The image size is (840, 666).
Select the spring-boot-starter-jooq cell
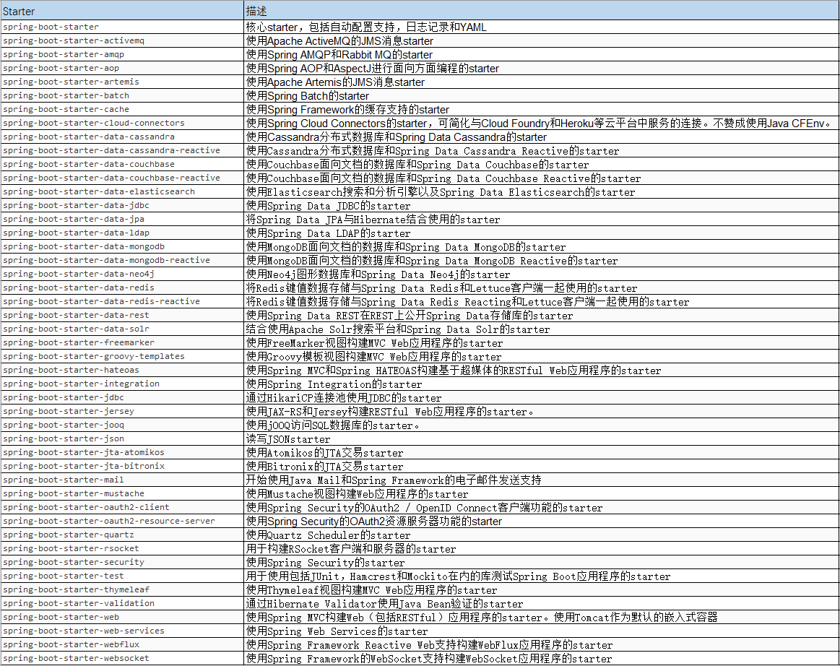point(122,425)
